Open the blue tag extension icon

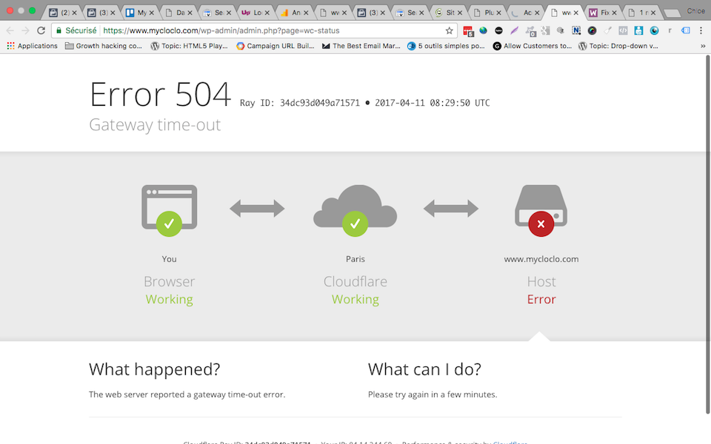point(686,30)
